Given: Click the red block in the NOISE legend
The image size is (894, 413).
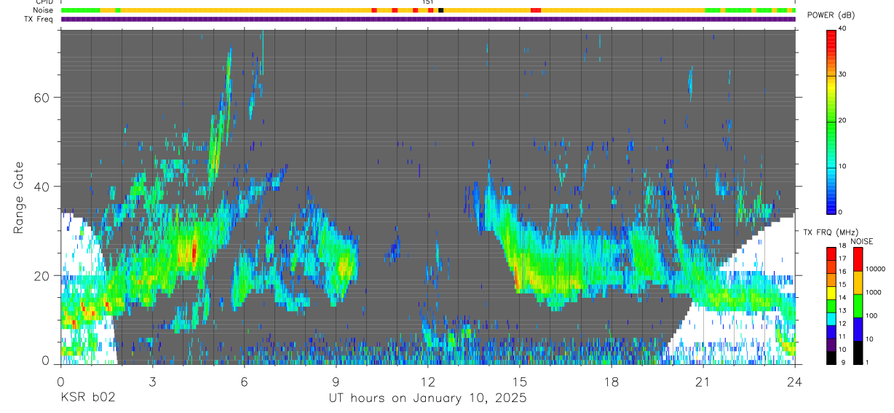Looking at the screenshot, I should tap(858, 259).
